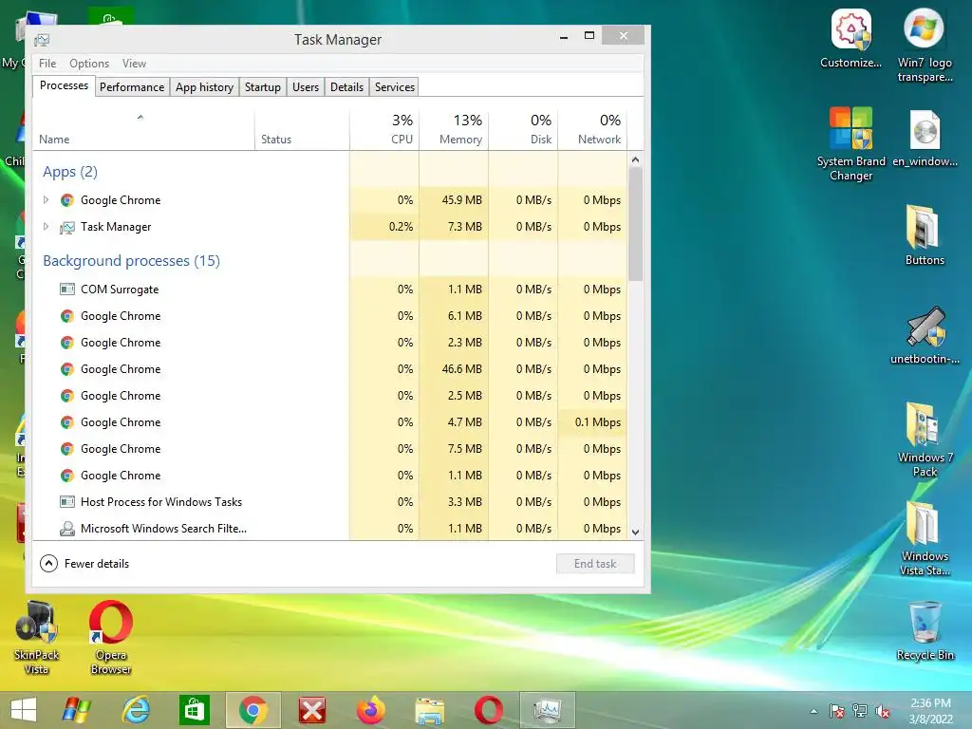Viewport: 972px width, 729px height.
Task: Click the Task Manager app row icon
Action: pyautogui.click(x=67, y=227)
